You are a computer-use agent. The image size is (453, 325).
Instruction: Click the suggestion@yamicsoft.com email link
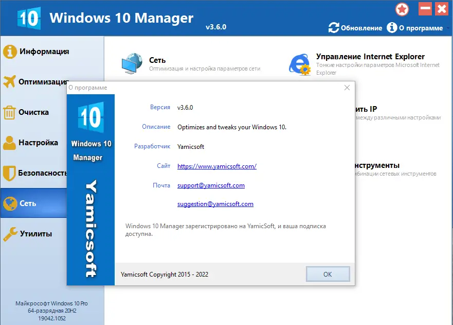tap(215, 204)
